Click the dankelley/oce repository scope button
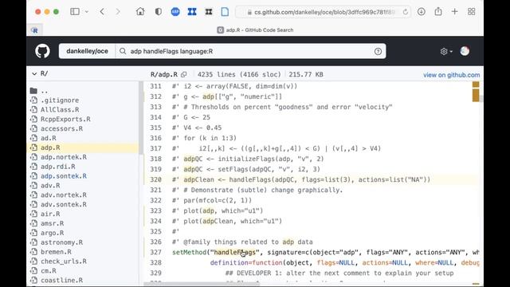 [87, 51]
